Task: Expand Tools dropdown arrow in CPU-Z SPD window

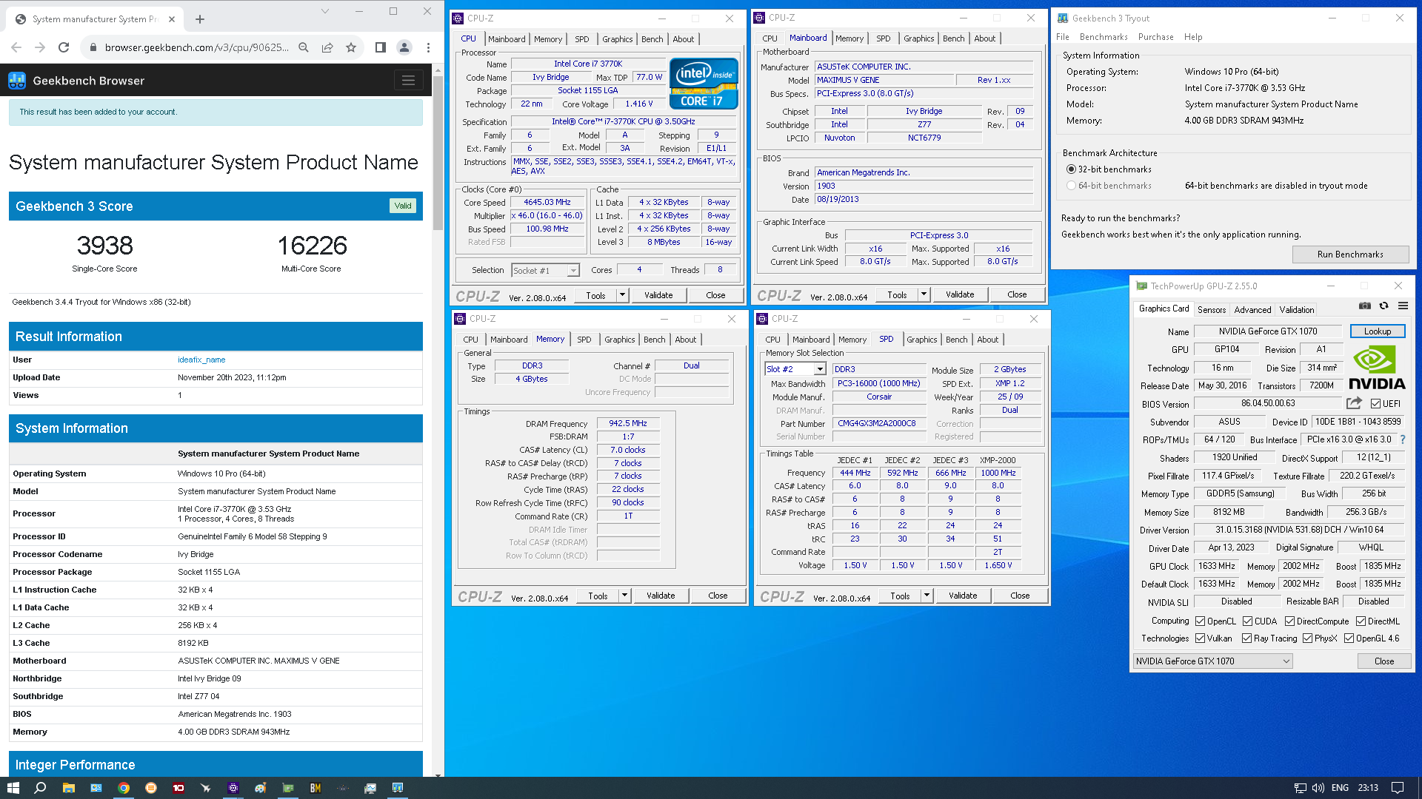Action: pyautogui.click(x=927, y=596)
